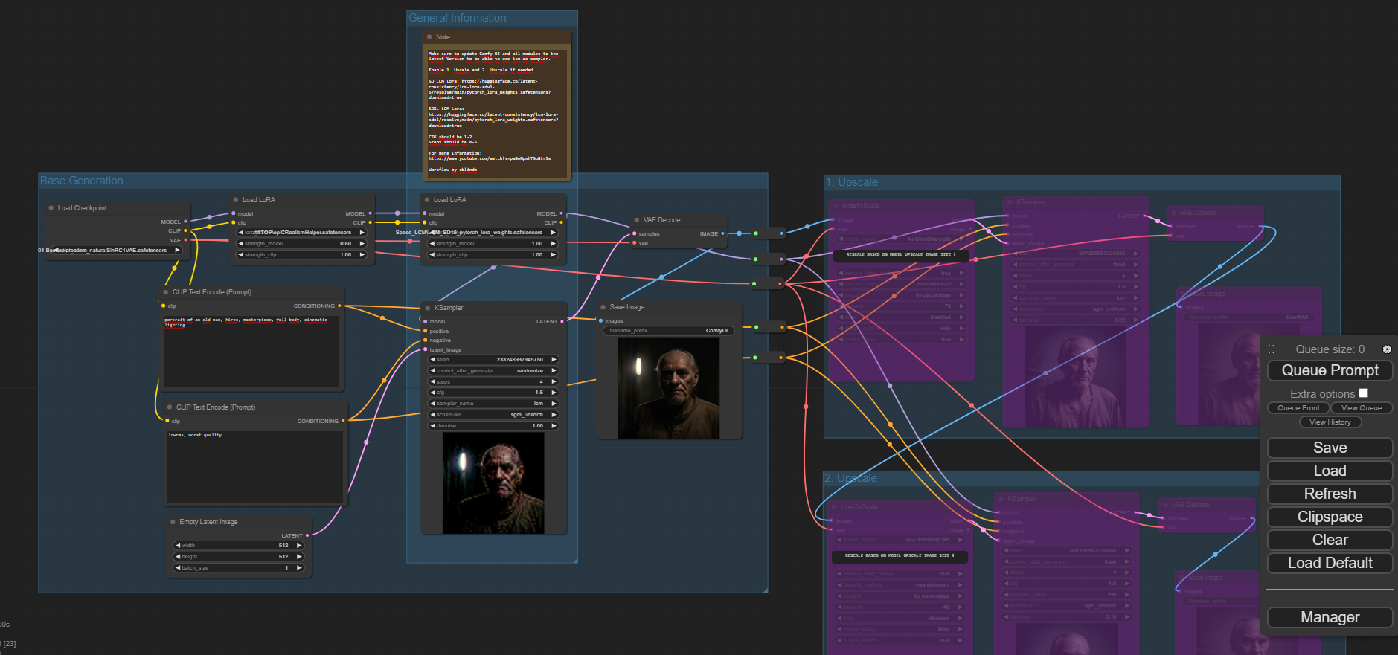Image resolution: width=1398 pixels, height=655 pixels.
Task: Enable the Extra options checkbox
Action: 1363,393
